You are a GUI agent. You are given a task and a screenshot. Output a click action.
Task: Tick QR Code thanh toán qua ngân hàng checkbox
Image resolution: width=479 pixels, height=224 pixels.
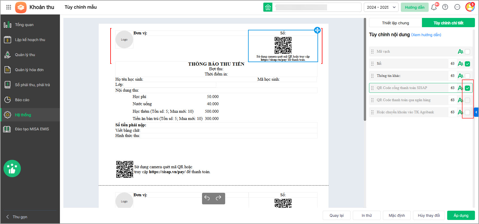pyautogui.click(x=467, y=100)
